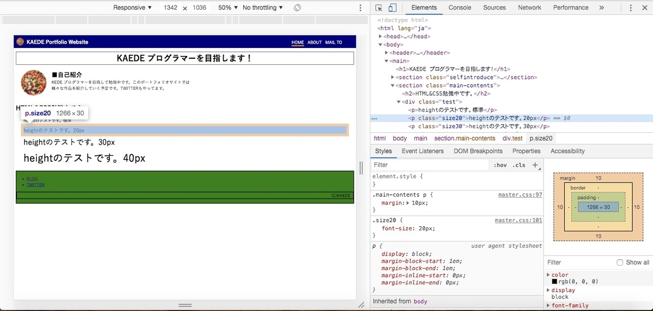The height and width of the screenshot is (311, 653).
Task: Select body in the breadcrumb trail
Action: pyautogui.click(x=400, y=138)
